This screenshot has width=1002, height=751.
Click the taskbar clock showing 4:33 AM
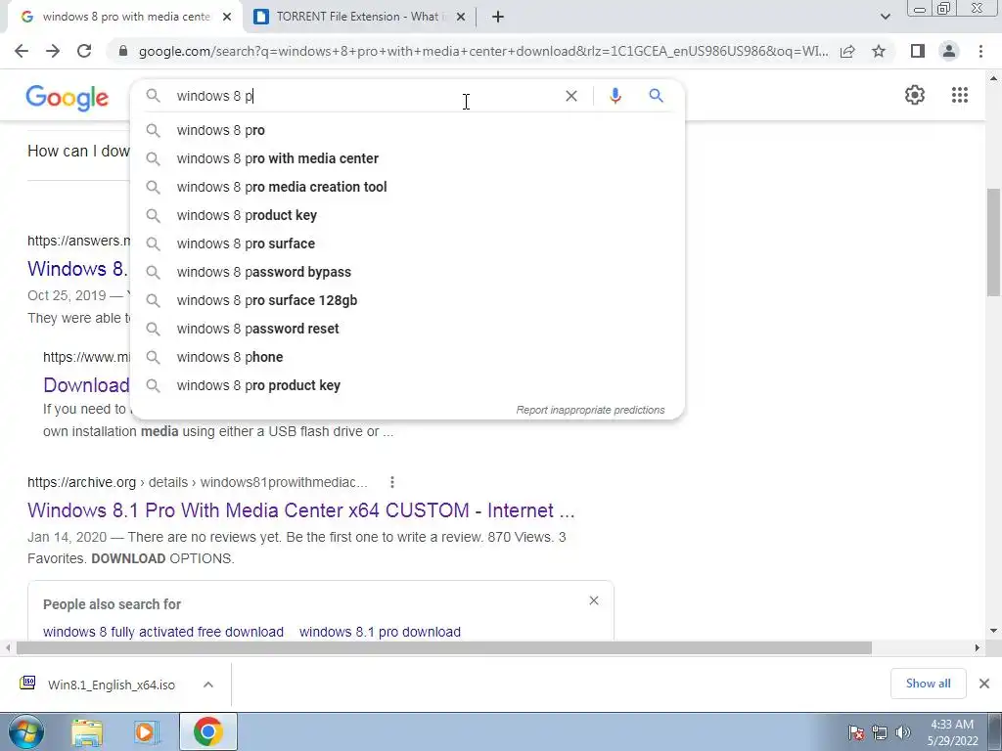(x=952, y=732)
